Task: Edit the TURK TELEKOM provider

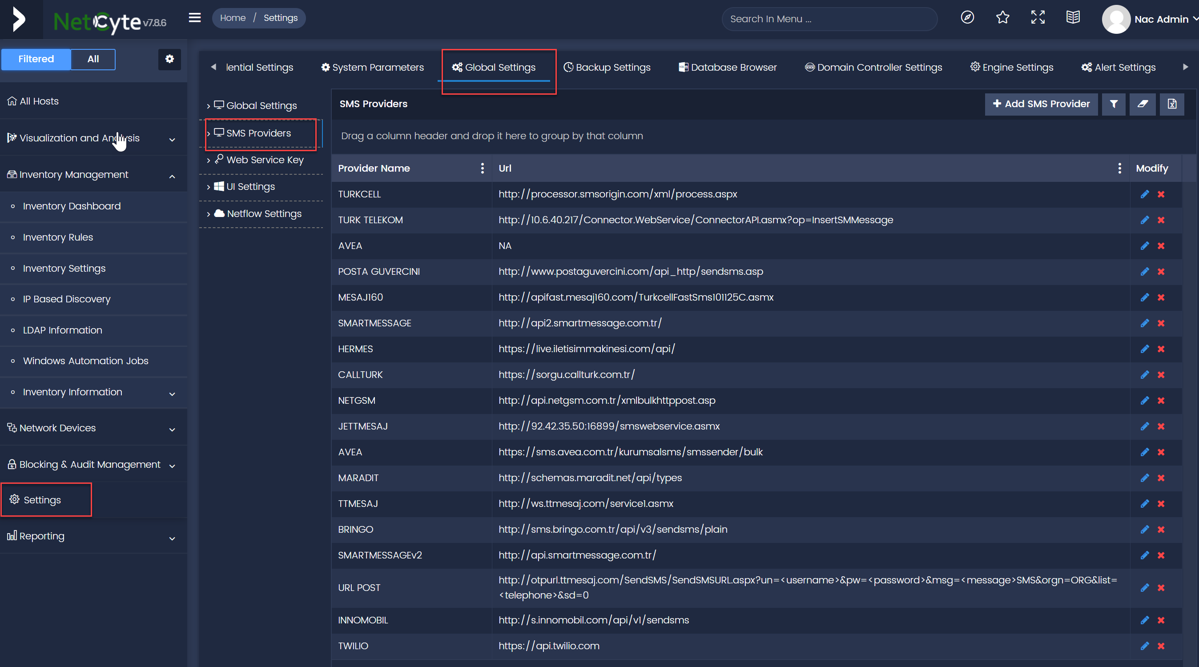Action: pos(1145,220)
